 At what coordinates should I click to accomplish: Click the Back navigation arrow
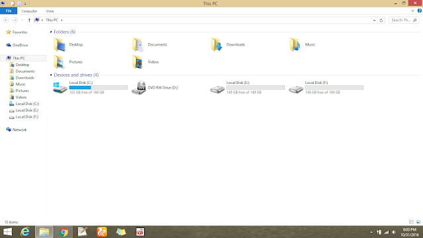tap(6, 20)
